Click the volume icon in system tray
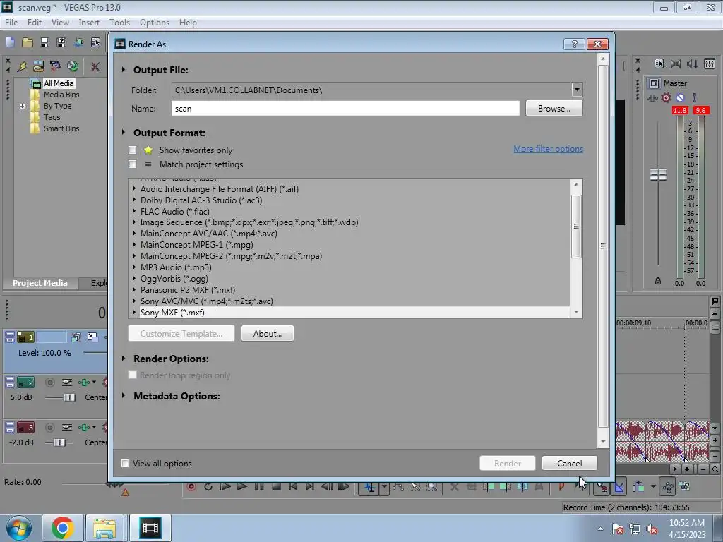This screenshot has width=723, height=542. [652, 529]
